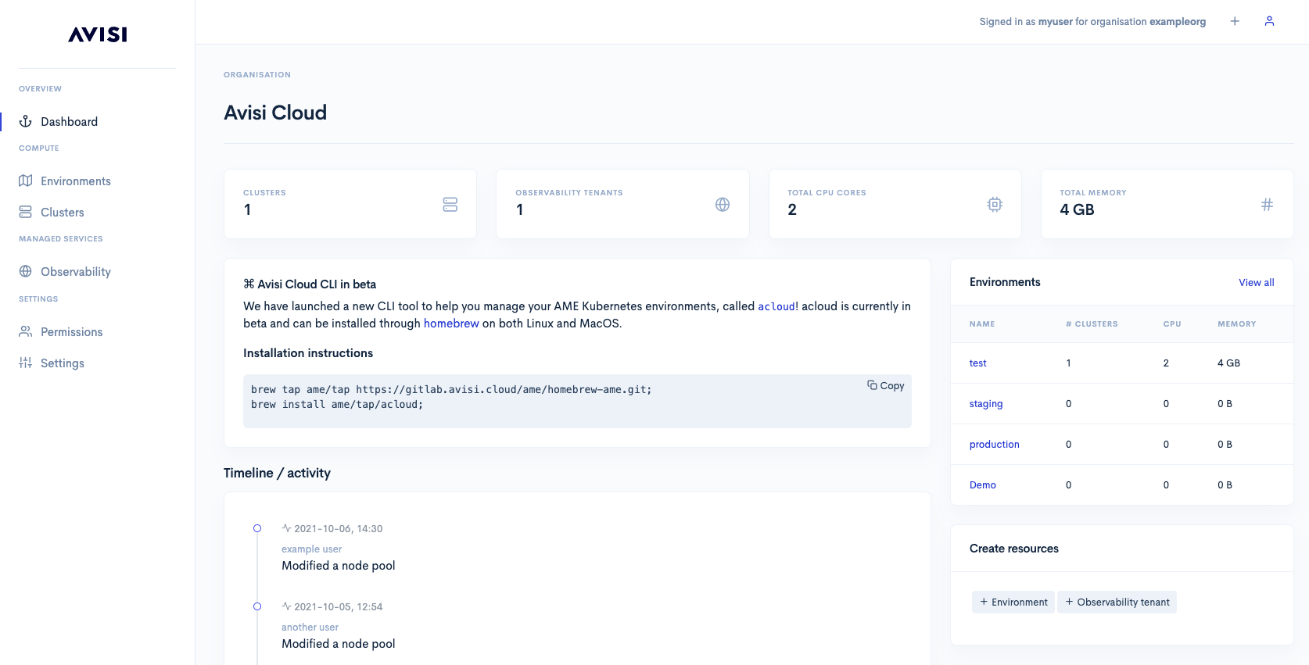Click the CPU chip icon in Total CPU Cores card
This screenshot has width=1309, height=665.
[995, 204]
